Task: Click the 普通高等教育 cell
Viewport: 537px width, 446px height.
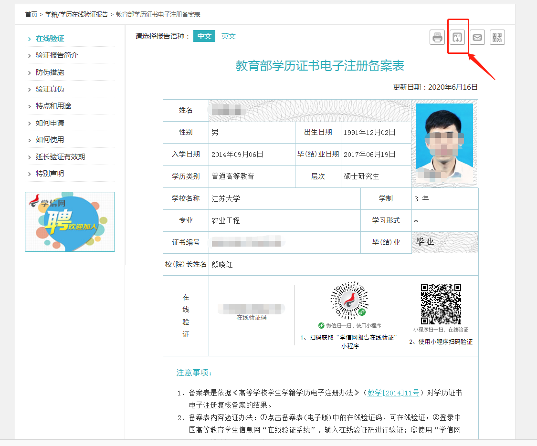Action: (252, 176)
